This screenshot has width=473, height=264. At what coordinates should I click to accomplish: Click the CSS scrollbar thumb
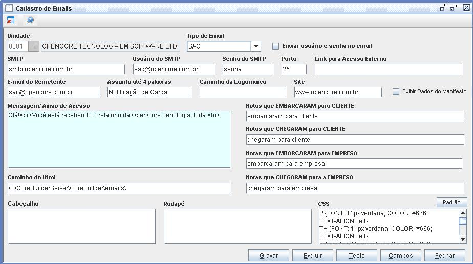click(463, 221)
